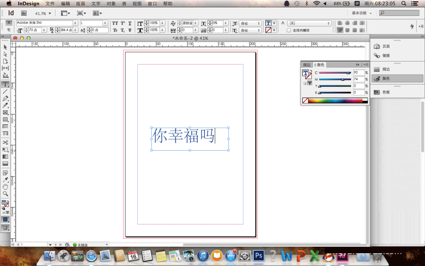Switch to the 描边 stroke tab
Screen dimensions: 425x266
[x=307, y=64]
